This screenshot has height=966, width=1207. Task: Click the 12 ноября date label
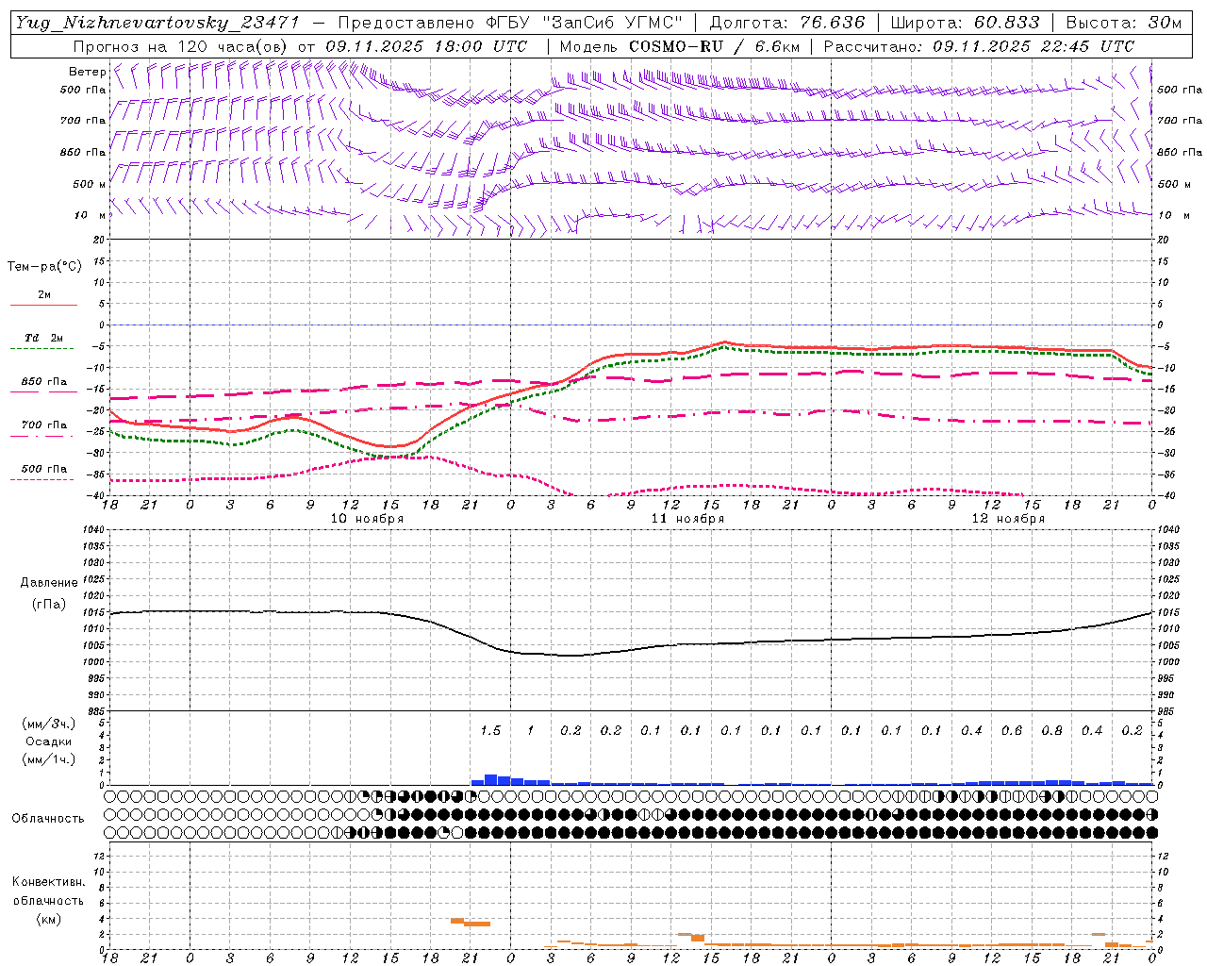click(1008, 519)
